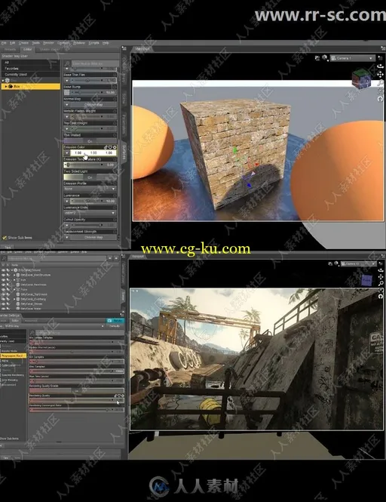Viewport: 386px width, 502px height.
Task: Switch to the Editor tab in Surfaces pane
Action: pos(27,49)
